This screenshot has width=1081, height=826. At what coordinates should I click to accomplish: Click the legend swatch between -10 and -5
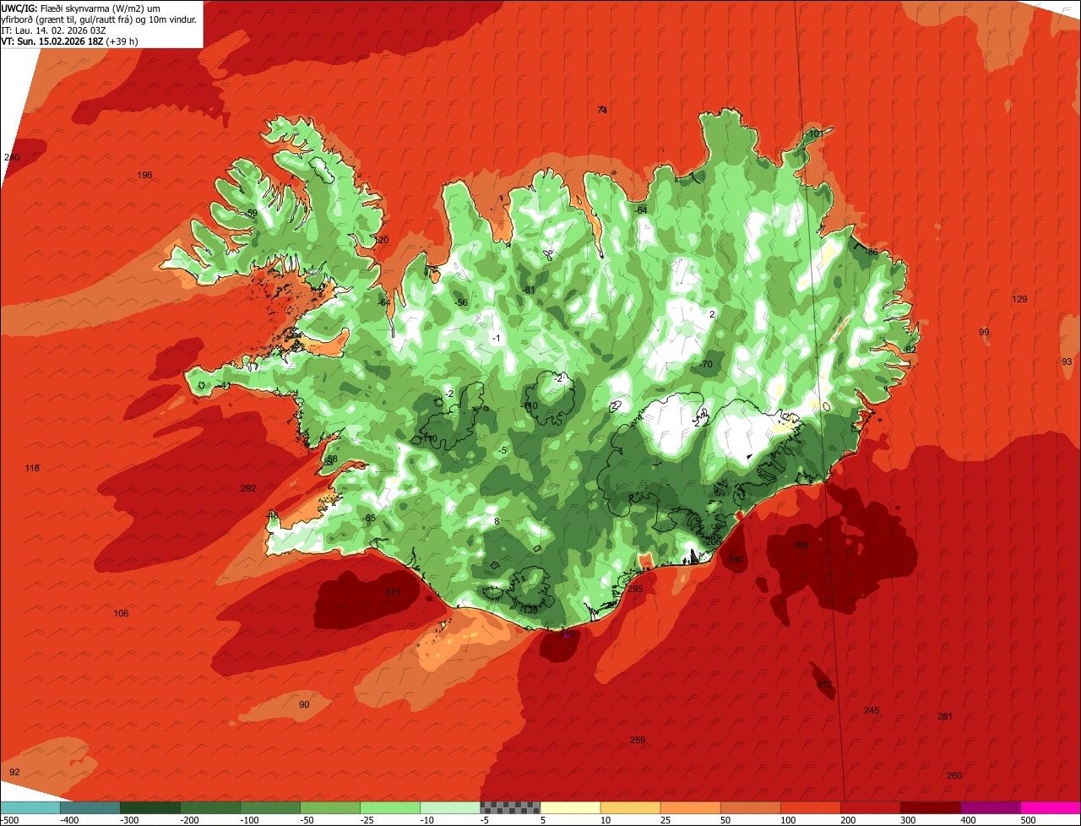coord(450,807)
